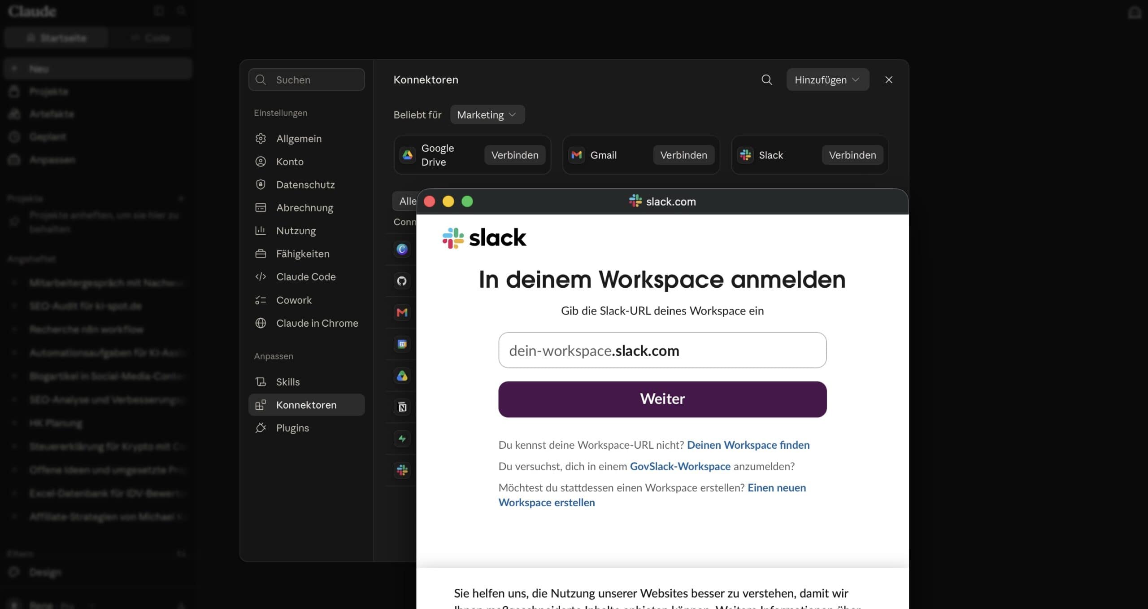
Task: Click Google Drive icon in popular card
Action: [x=408, y=155]
